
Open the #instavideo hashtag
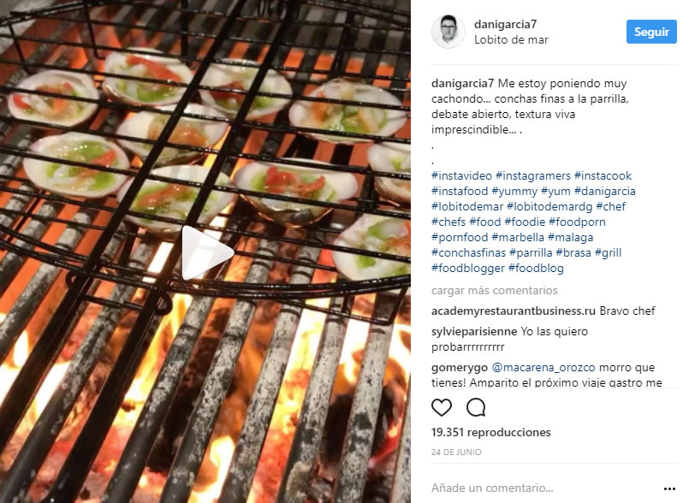(x=461, y=175)
